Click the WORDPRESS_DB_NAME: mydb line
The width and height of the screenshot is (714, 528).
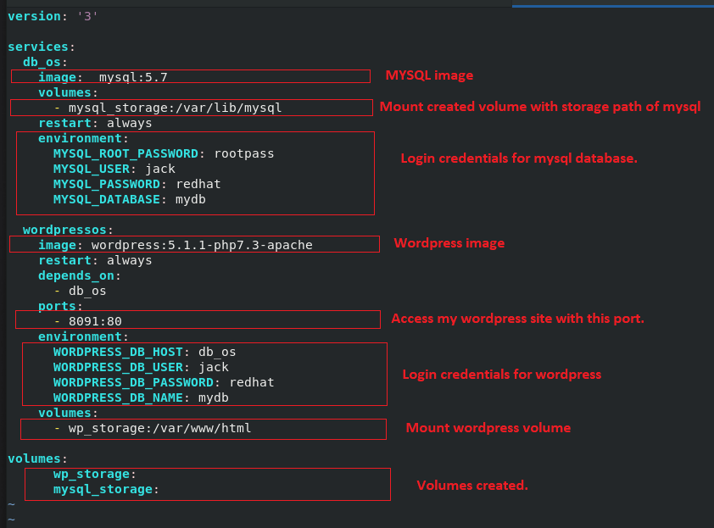[x=141, y=397]
